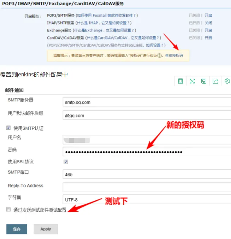Open the gear settings icon in the floating toolbar
231x239 pixels.
pos(227,81)
